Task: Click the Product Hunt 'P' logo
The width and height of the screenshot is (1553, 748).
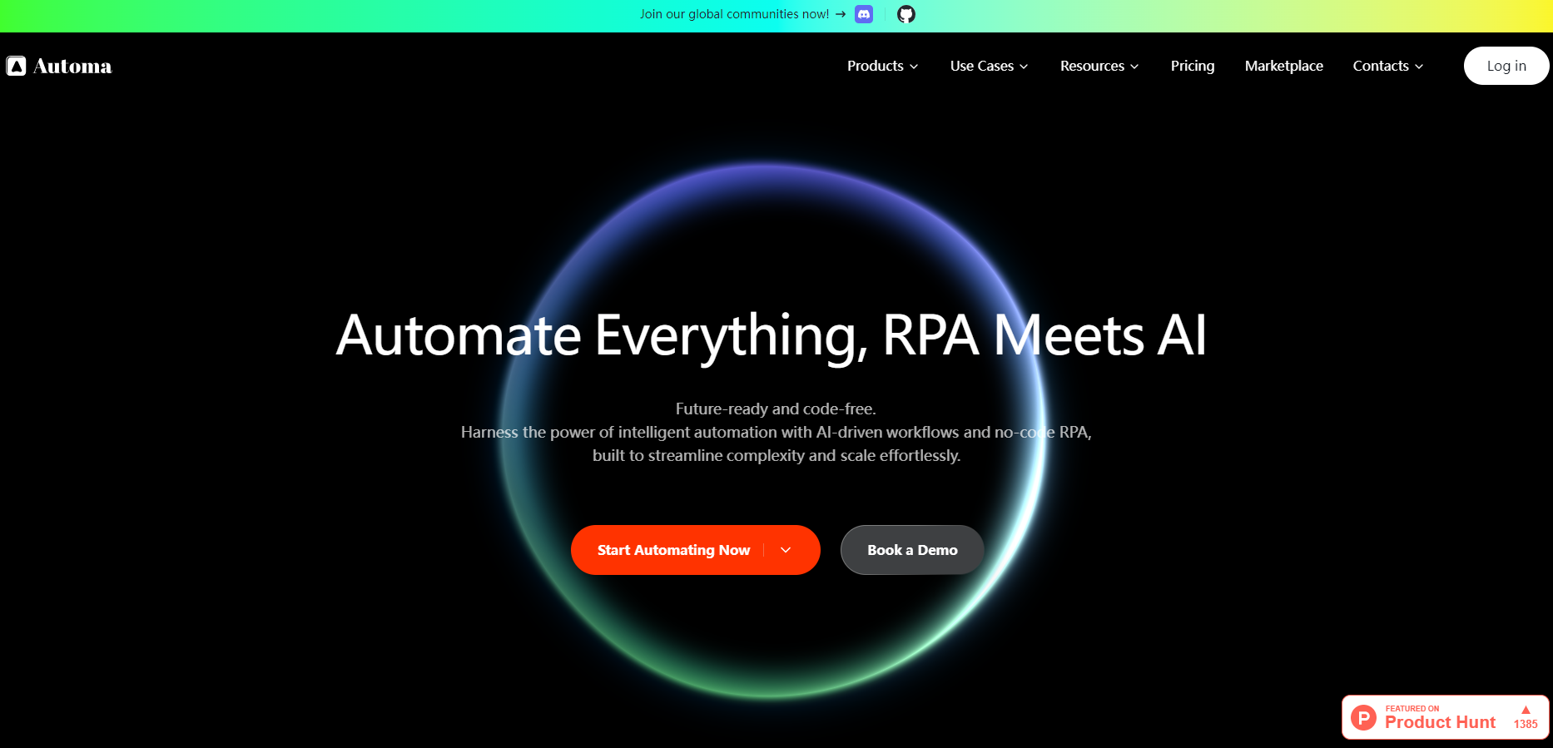Action: 1363,717
